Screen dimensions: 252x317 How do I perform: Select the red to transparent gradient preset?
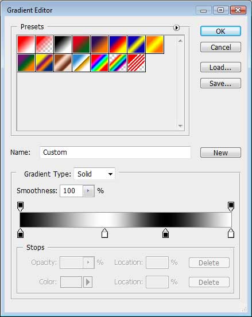(45, 45)
